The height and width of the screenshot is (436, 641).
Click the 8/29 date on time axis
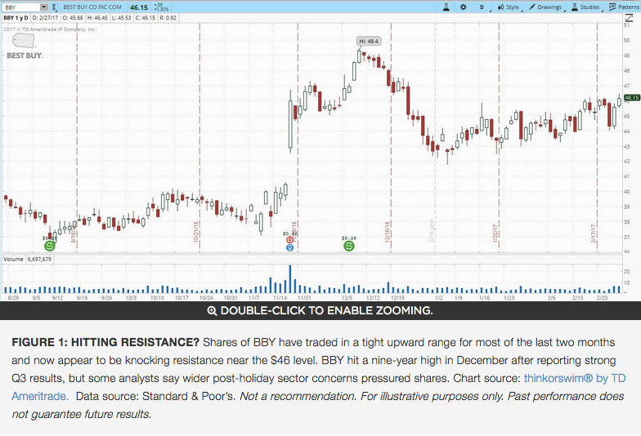[13, 298]
